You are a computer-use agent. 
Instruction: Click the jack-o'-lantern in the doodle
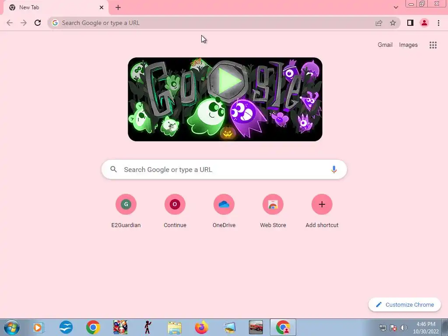coord(227,132)
